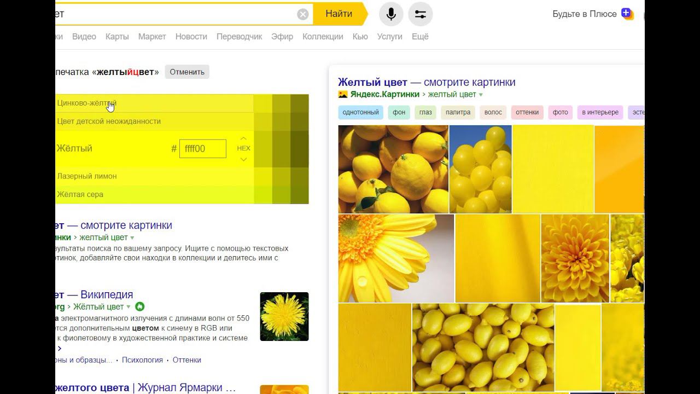700x394 pixels.
Task: Open the lemons with leaves image thumbnail
Action: click(393, 169)
